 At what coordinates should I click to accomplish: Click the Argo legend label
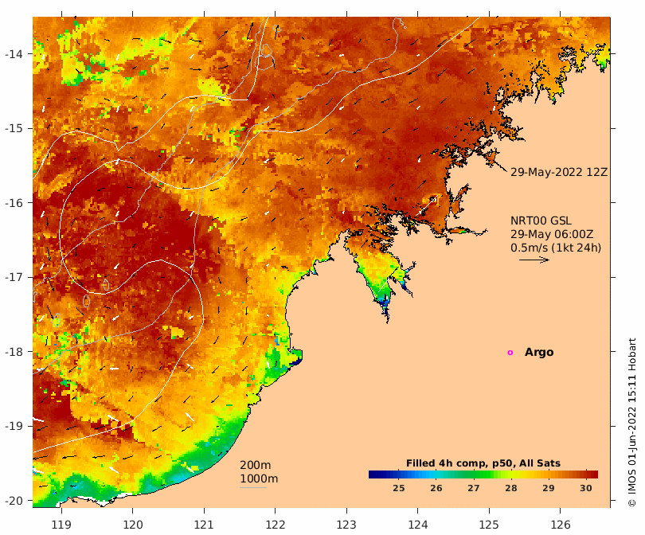(x=539, y=353)
